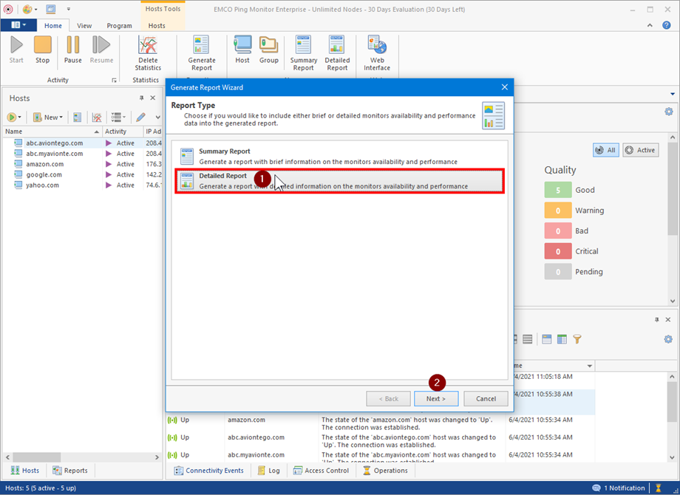Open the Hosts contextual ribbon tab
The width and height of the screenshot is (680, 495).
click(157, 26)
